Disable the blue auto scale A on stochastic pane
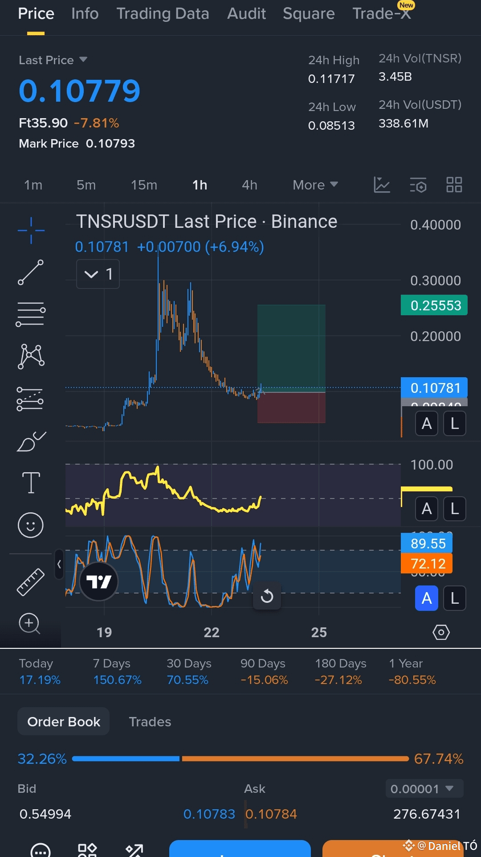The width and height of the screenshot is (481, 857). (427, 598)
